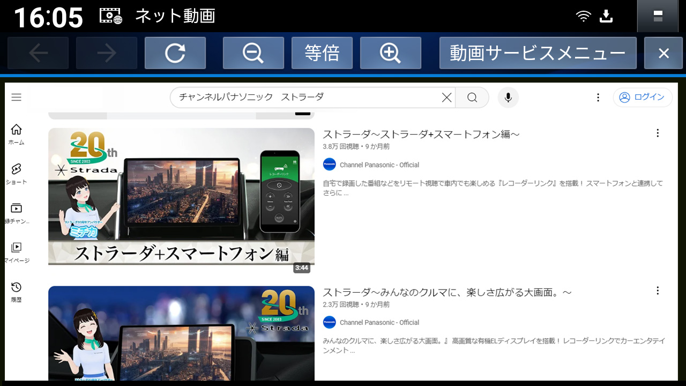This screenshot has height=386, width=686.
Task: Open 履歴 in the sidebar
Action: (x=17, y=292)
